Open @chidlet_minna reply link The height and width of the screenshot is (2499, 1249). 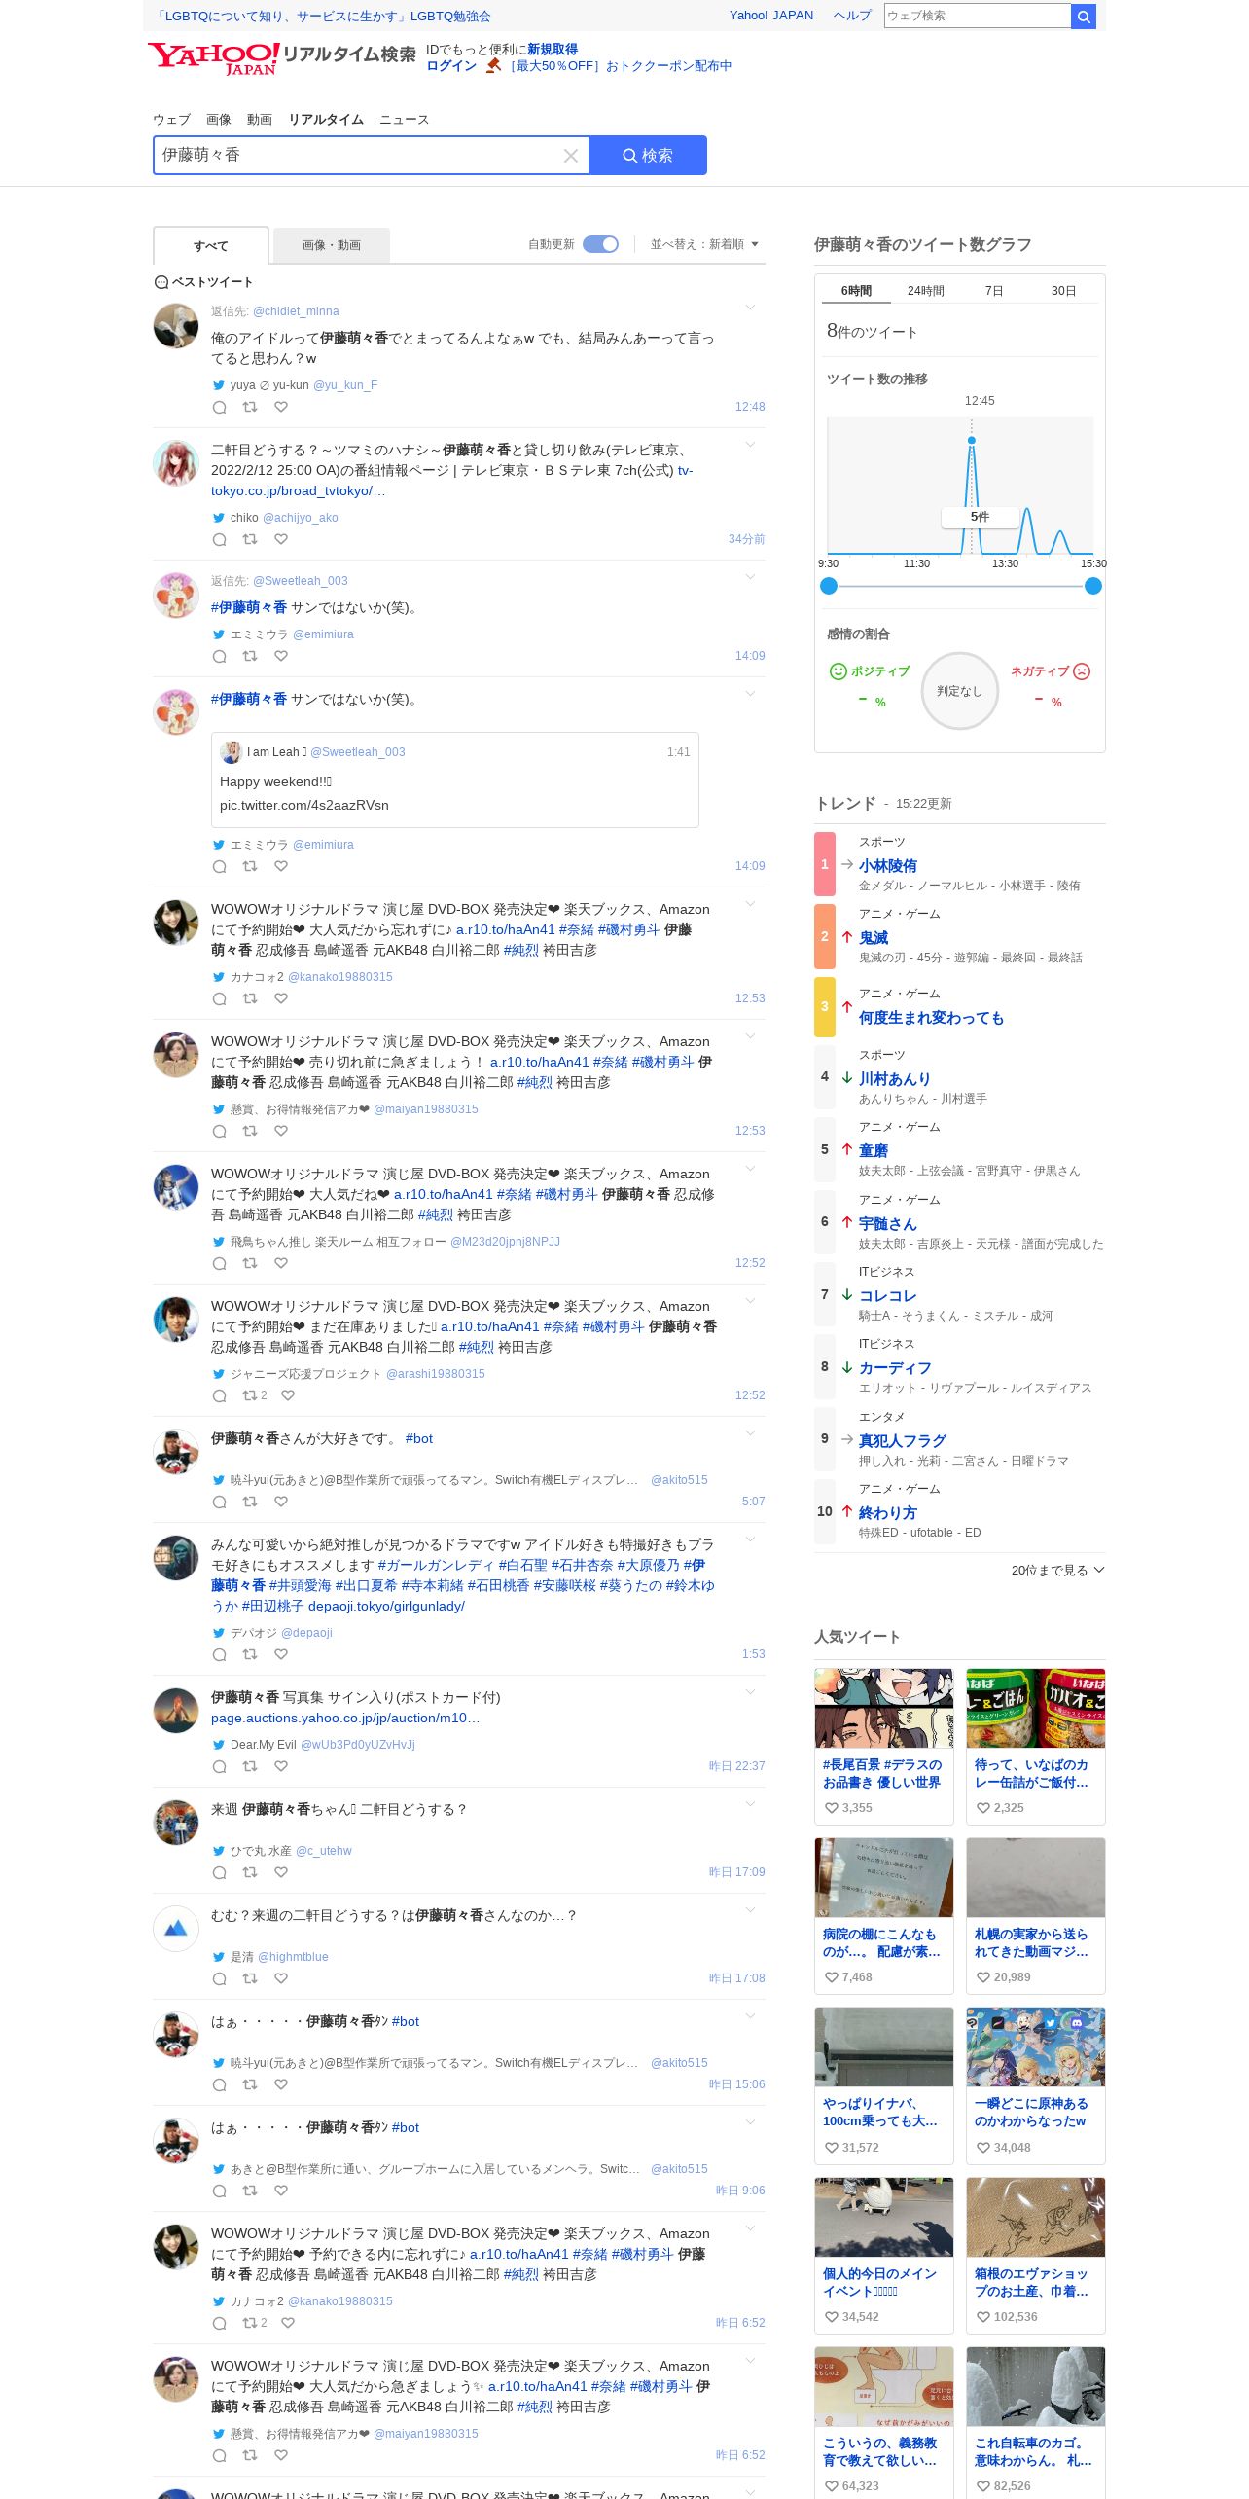[x=296, y=311]
